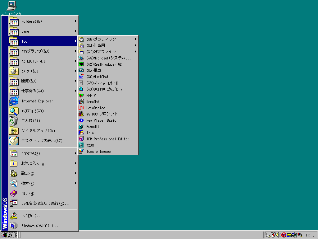Launch RealPlayer Basic from its icon
Image resolution: width=318 pixels, height=239 pixels.
pyautogui.click(x=81, y=120)
